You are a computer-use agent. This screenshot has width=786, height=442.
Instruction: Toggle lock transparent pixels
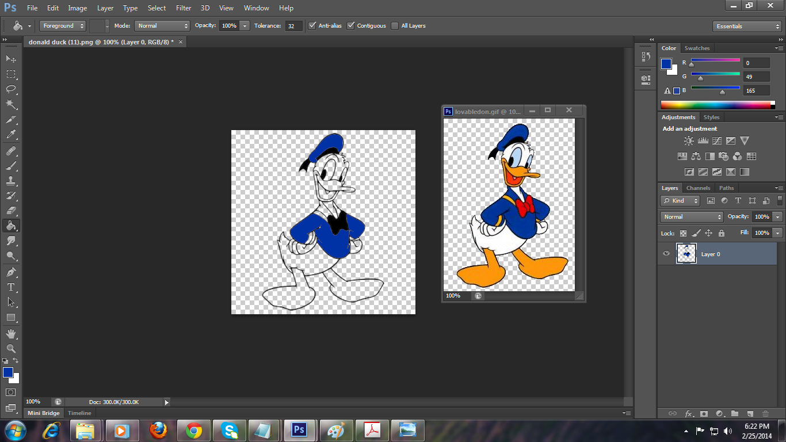click(x=683, y=233)
